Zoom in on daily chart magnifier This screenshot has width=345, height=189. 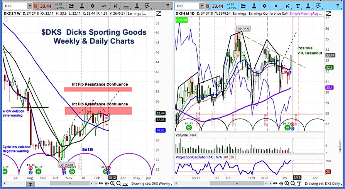click(287, 184)
